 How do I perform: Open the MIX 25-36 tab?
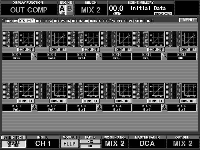[62, 21]
